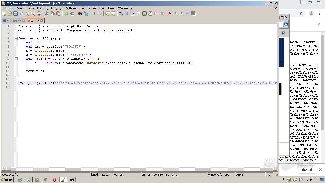The image size is (325, 183).
Task: Open the Window menu
Action: [x=123, y=8]
